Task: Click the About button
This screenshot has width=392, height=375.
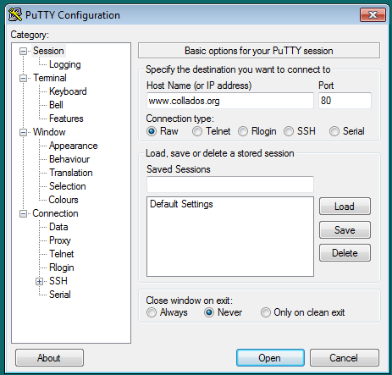Action: (49, 358)
